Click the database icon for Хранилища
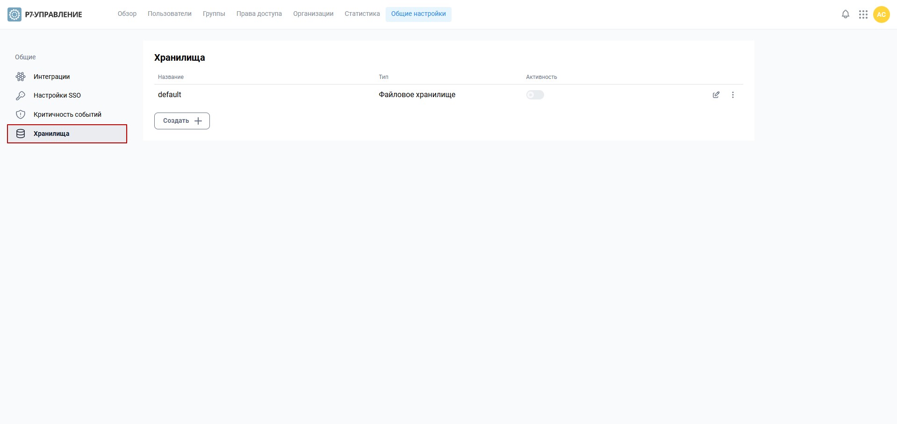Viewport: 897px width, 424px height. [x=21, y=134]
